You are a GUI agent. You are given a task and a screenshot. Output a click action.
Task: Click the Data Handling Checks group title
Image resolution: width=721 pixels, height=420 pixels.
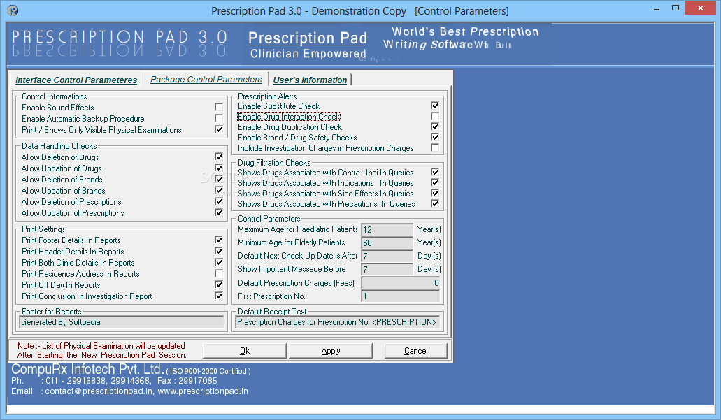59,145
